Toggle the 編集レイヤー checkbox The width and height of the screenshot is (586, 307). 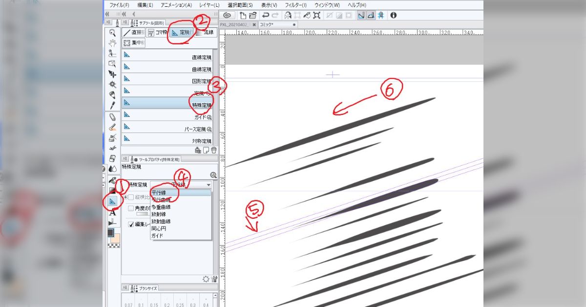coord(131,223)
